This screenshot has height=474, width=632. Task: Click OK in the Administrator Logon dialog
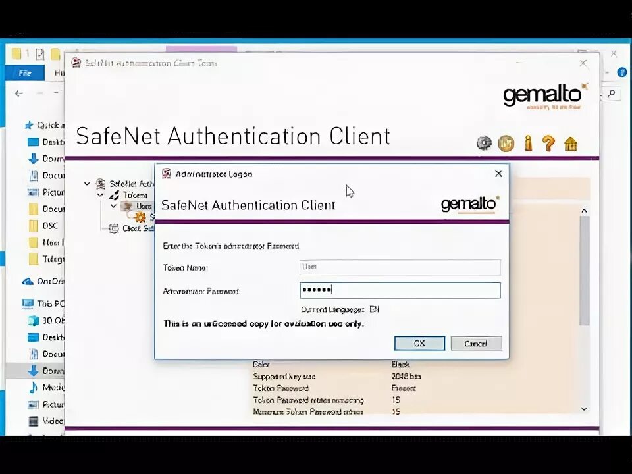coord(419,344)
